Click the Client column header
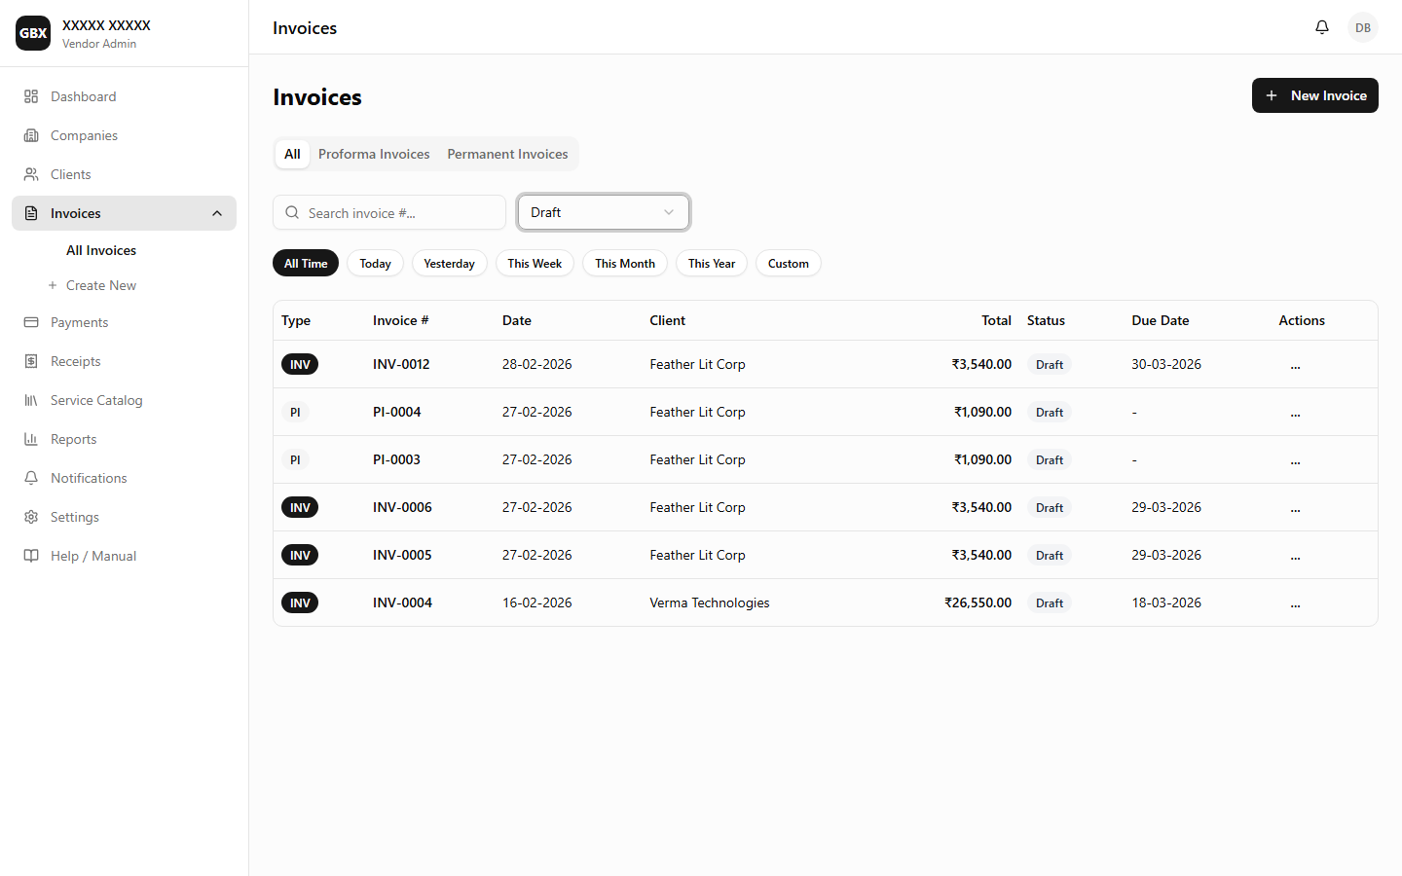Viewport: 1402px width, 876px height. click(x=668, y=320)
